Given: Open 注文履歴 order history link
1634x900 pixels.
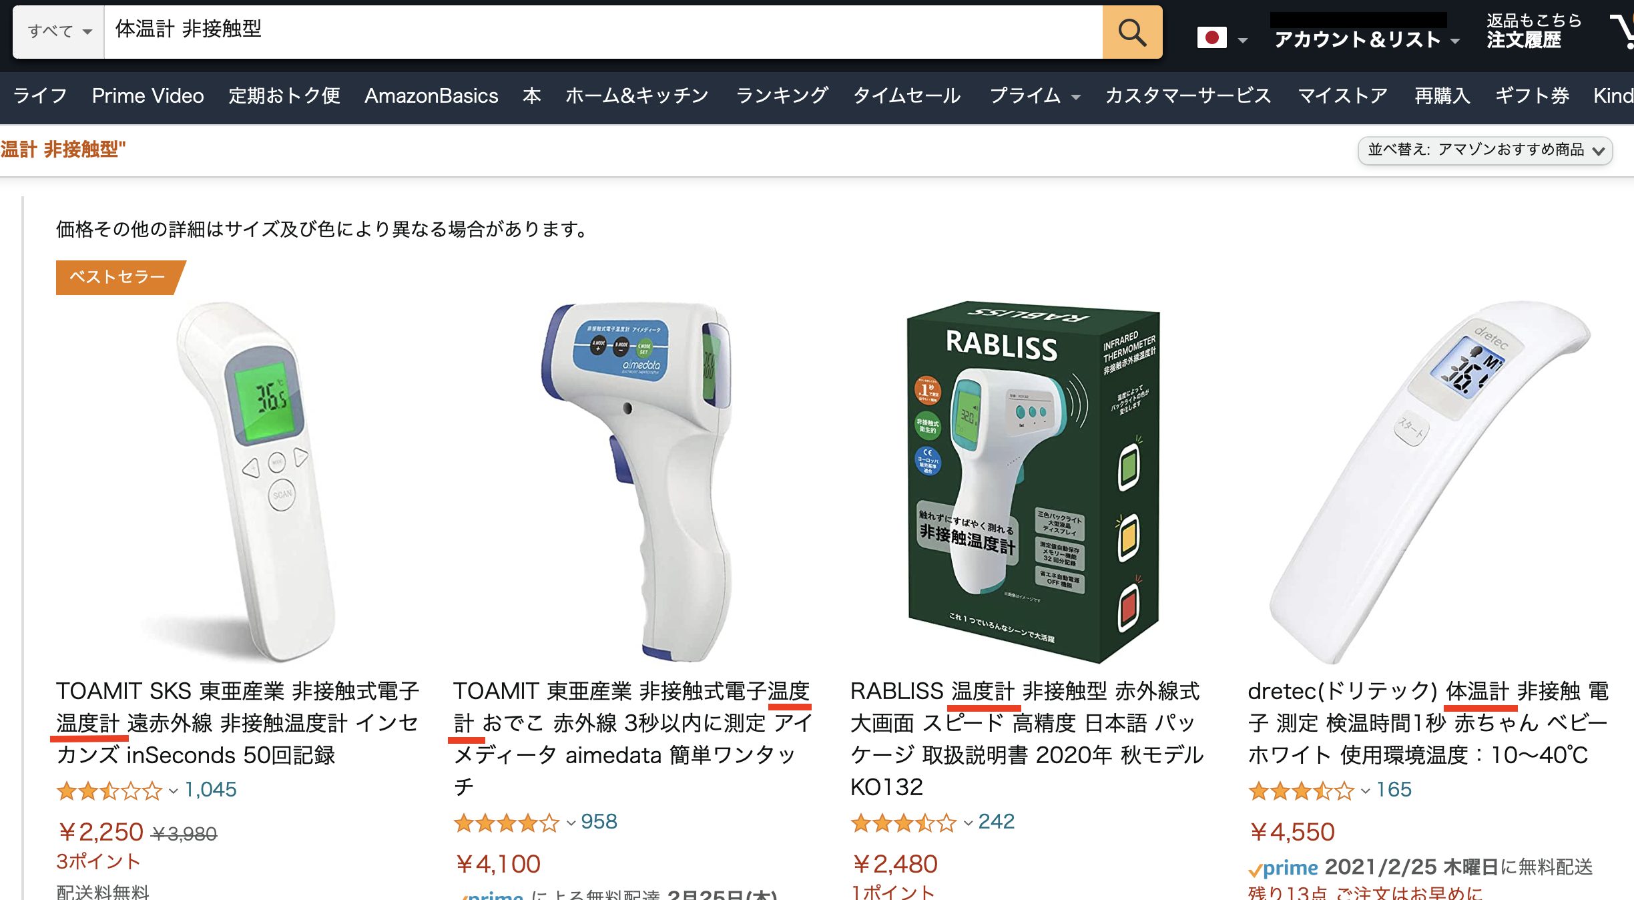Looking at the screenshot, I should [1524, 40].
